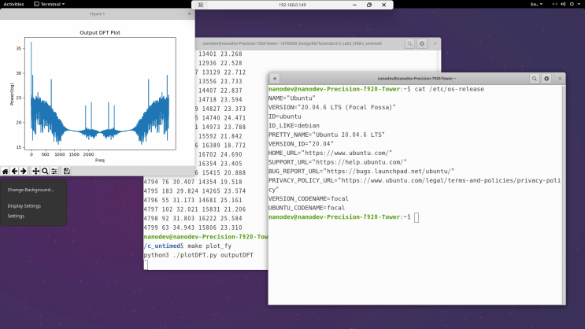
Task: Open search in front terminal window
Action: 535,79
